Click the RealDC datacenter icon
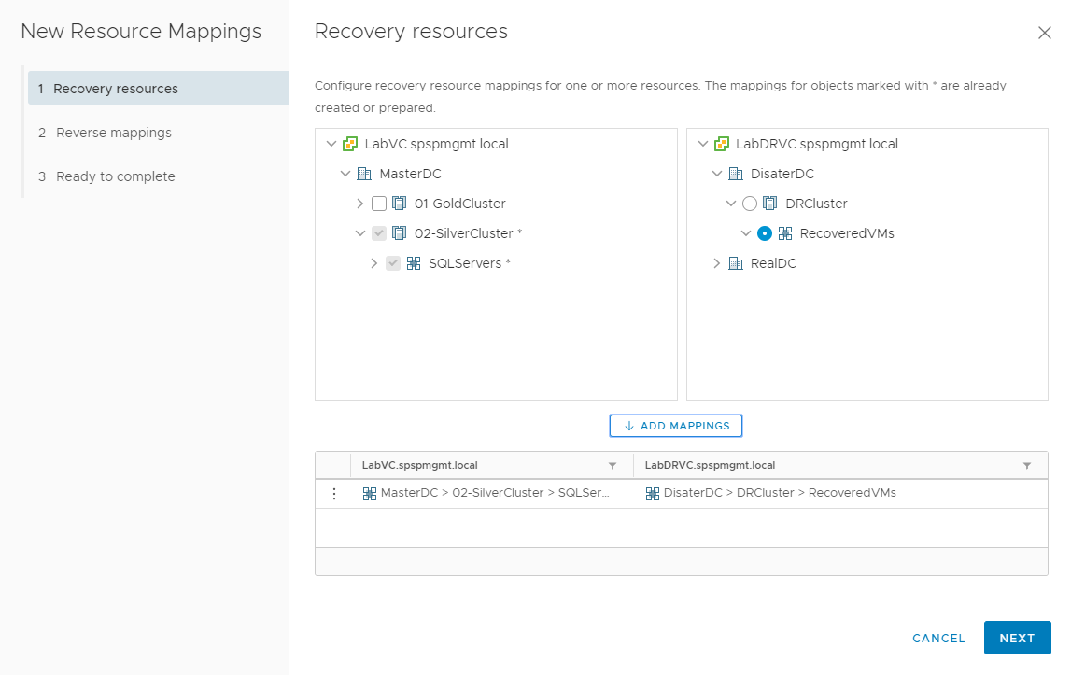 click(x=736, y=263)
